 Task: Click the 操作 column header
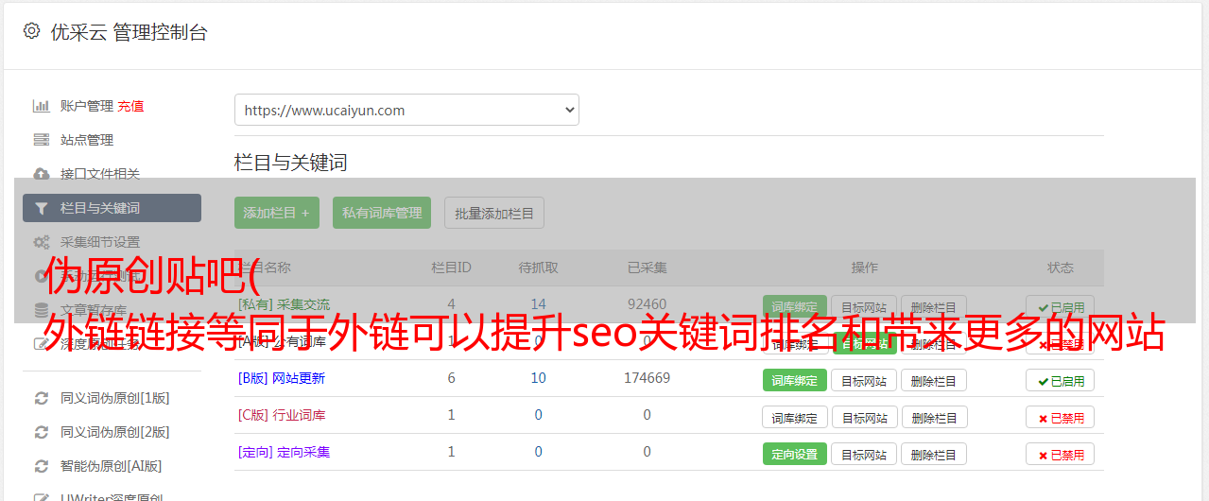coord(865,268)
